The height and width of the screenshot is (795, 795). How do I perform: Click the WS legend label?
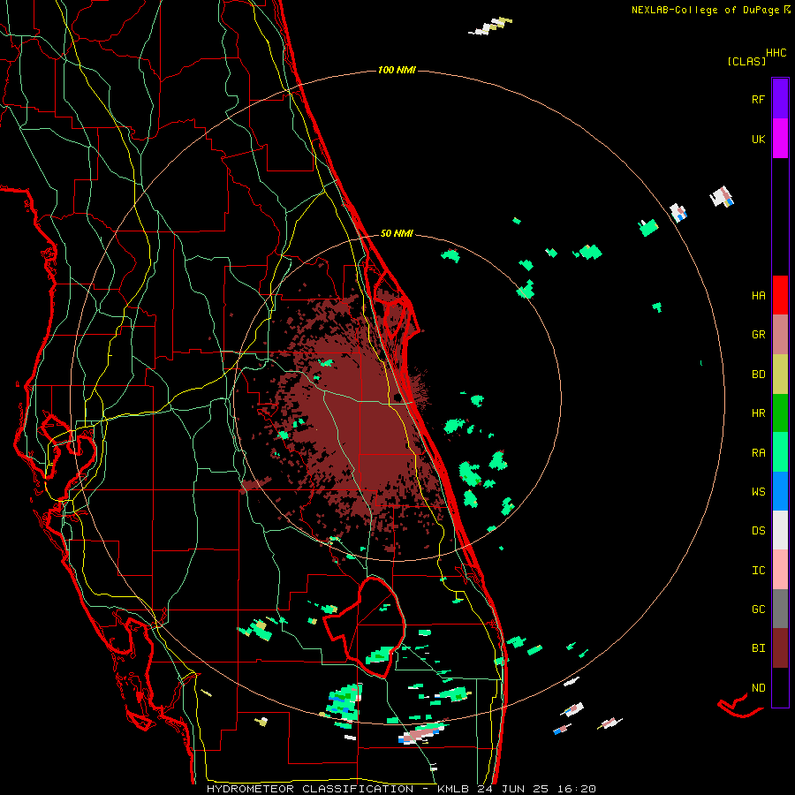point(758,492)
